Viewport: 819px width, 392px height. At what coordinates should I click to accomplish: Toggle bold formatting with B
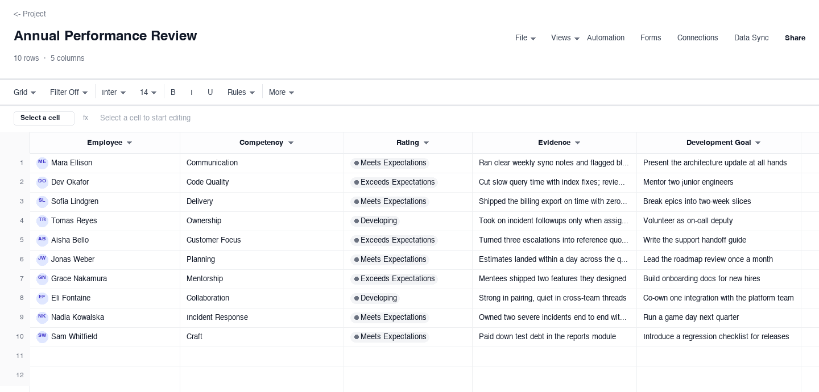pos(173,92)
